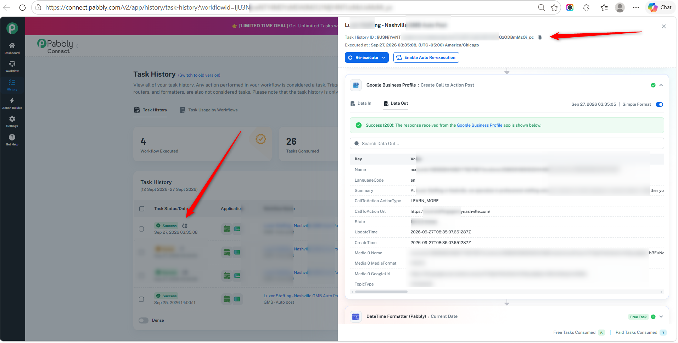Collapse the Google Business Profile step
678x343 pixels.
[x=661, y=85]
